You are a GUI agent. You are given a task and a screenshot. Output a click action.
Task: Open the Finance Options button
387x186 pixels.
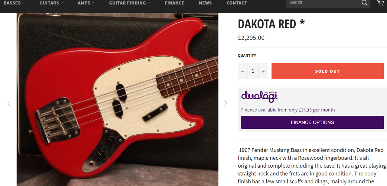click(x=312, y=122)
